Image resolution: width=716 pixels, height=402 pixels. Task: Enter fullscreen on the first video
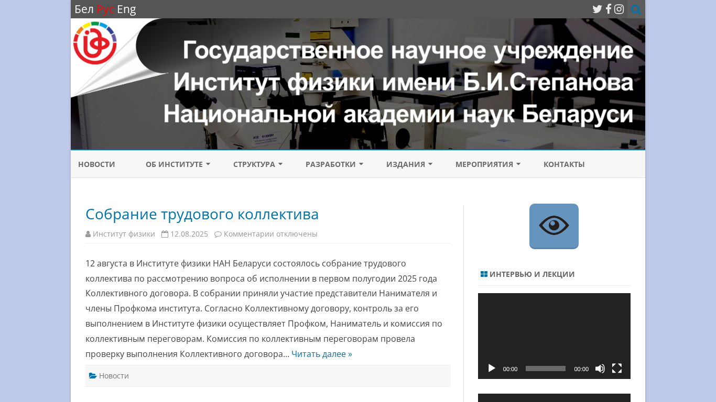coord(617,368)
